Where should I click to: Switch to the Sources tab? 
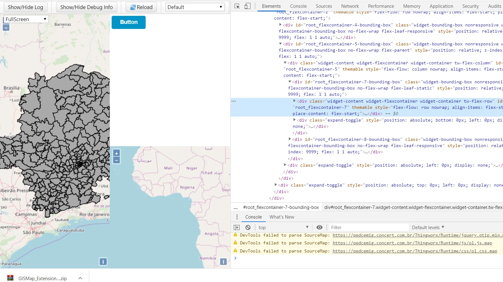(324, 6)
